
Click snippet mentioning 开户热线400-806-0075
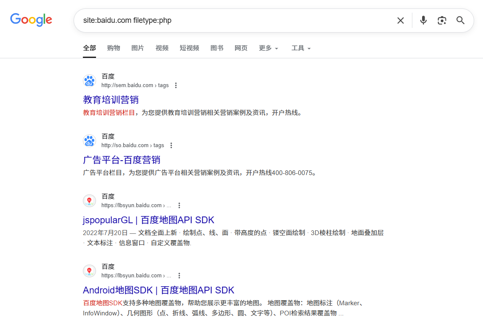199,173
